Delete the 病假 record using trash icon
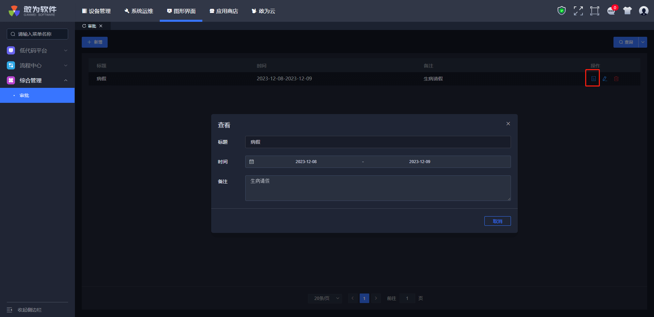This screenshot has width=654, height=317. pyautogui.click(x=616, y=79)
